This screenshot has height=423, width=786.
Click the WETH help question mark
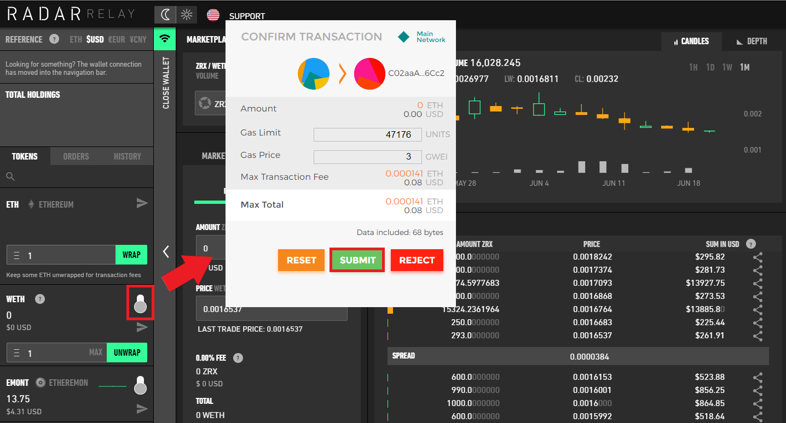(x=40, y=299)
